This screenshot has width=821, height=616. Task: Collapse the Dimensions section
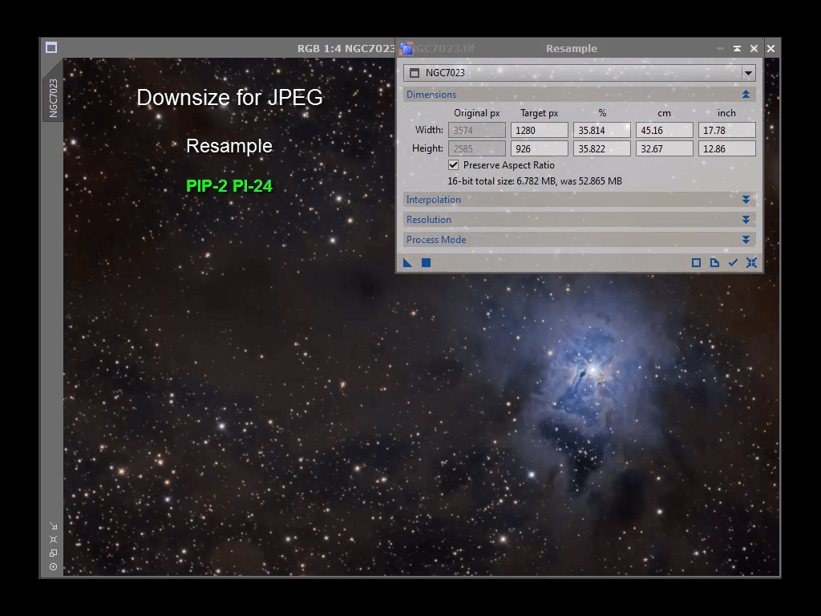pyautogui.click(x=746, y=95)
